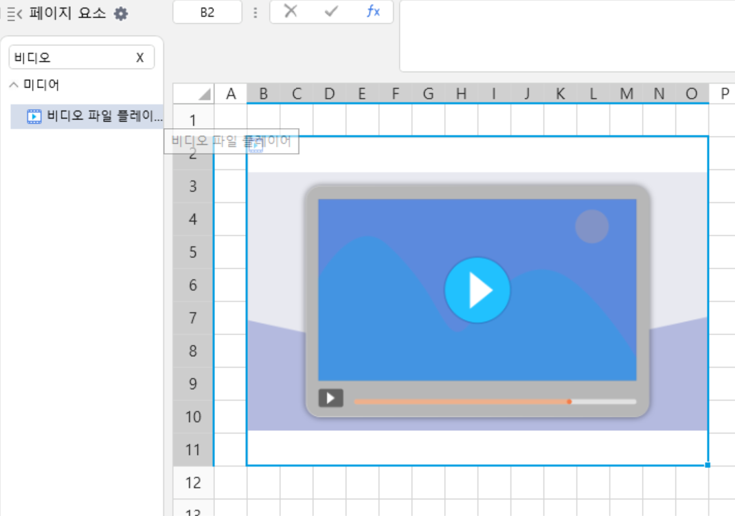Select column O header
Viewport: 735px width, 516px height.
pyautogui.click(x=692, y=93)
